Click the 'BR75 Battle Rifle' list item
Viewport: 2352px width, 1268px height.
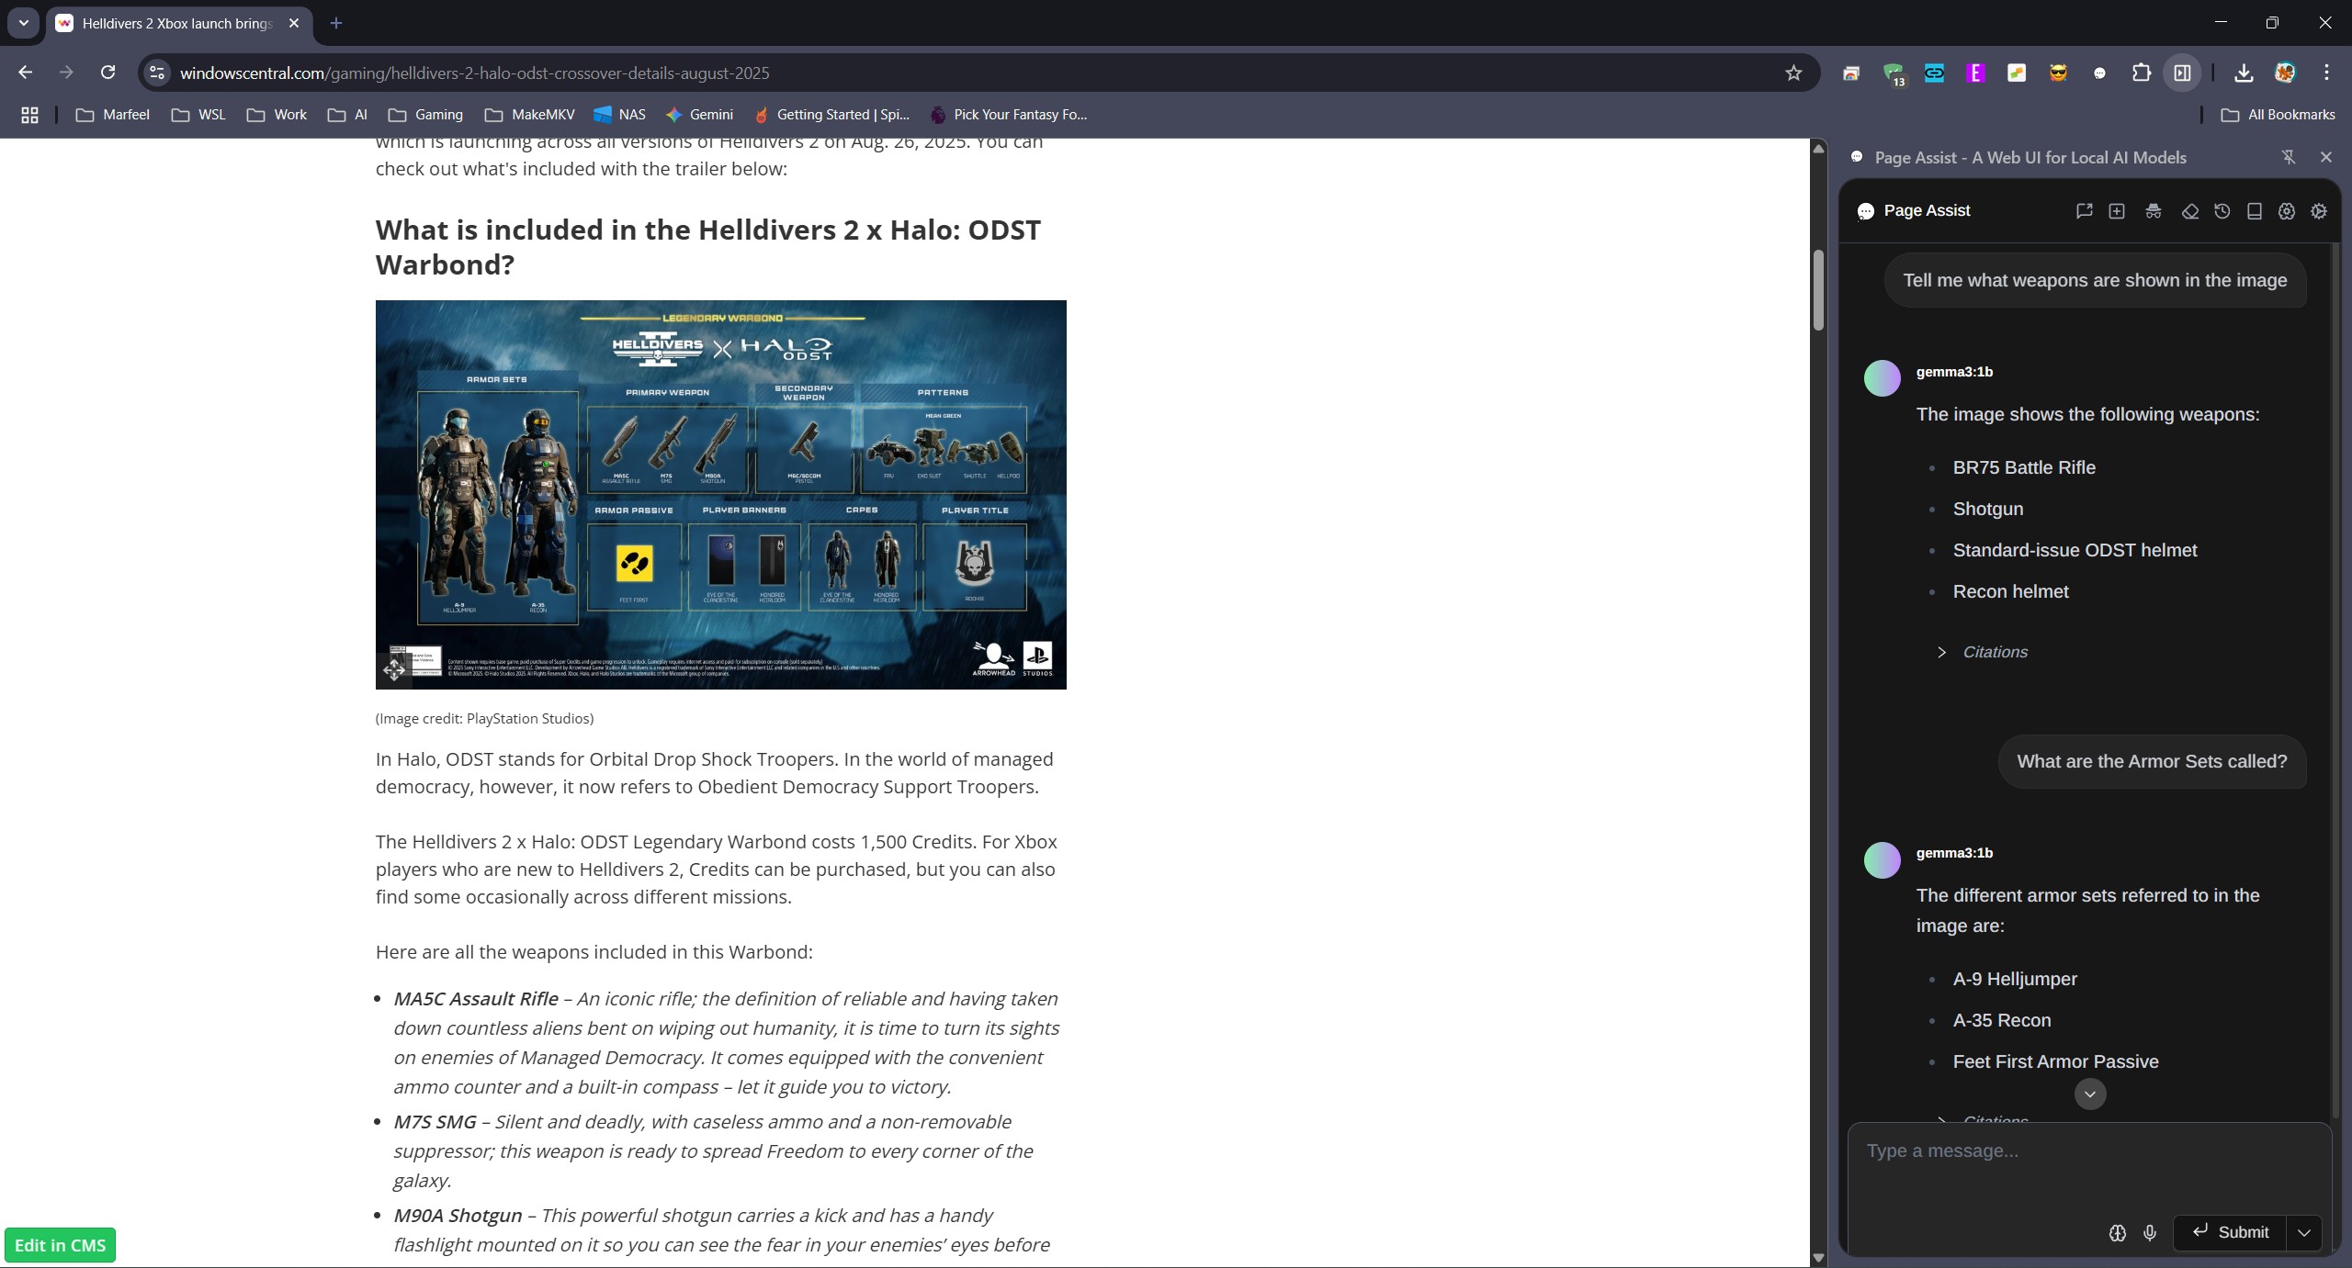pos(2024,467)
